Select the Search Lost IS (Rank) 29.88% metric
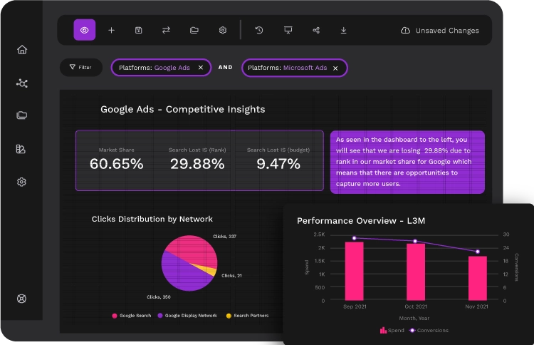Viewport: 534px width, 345px height. click(197, 159)
